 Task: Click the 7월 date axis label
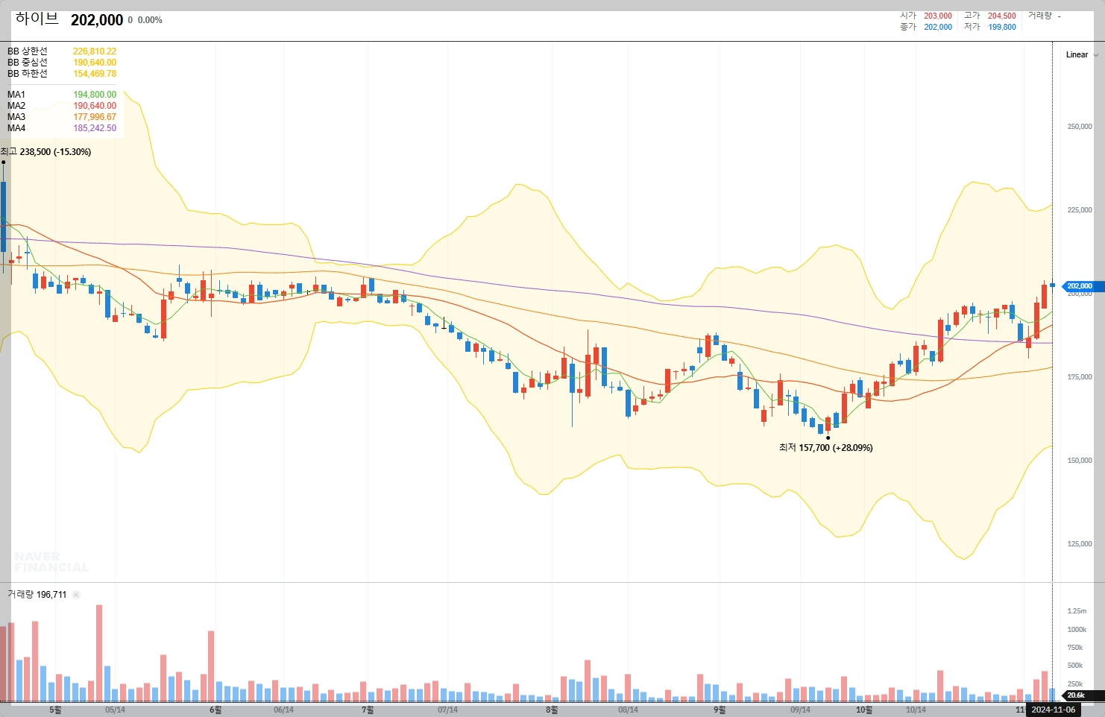point(368,710)
